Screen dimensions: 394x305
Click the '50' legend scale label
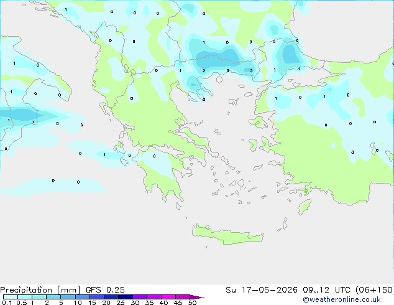point(193,303)
